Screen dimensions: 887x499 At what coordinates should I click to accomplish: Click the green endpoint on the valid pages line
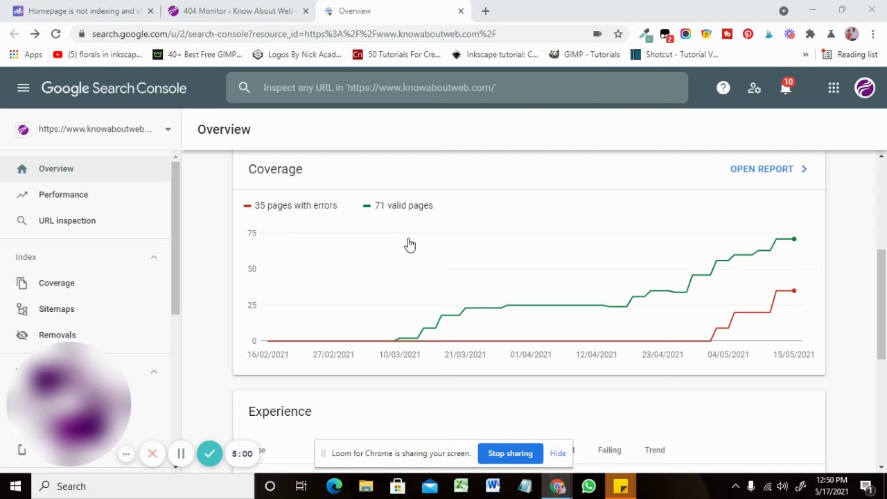pyautogui.click(x=794, y=239)
